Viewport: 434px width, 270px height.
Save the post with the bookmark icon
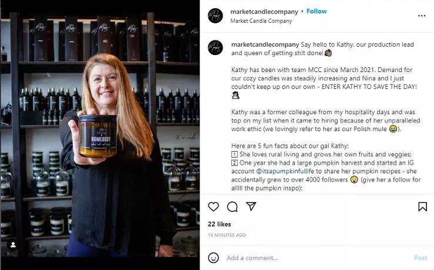point(422,207)
